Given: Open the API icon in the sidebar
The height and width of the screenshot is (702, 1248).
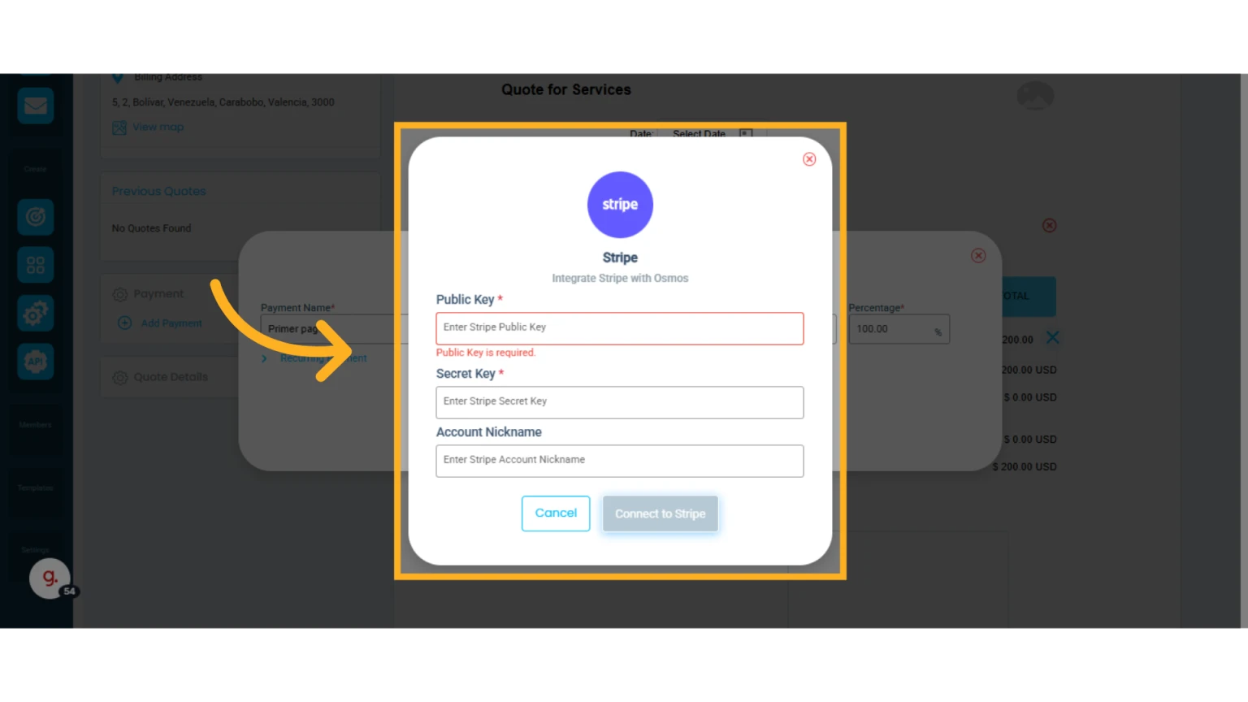Looking at the screenshot, I should point(36,362).
